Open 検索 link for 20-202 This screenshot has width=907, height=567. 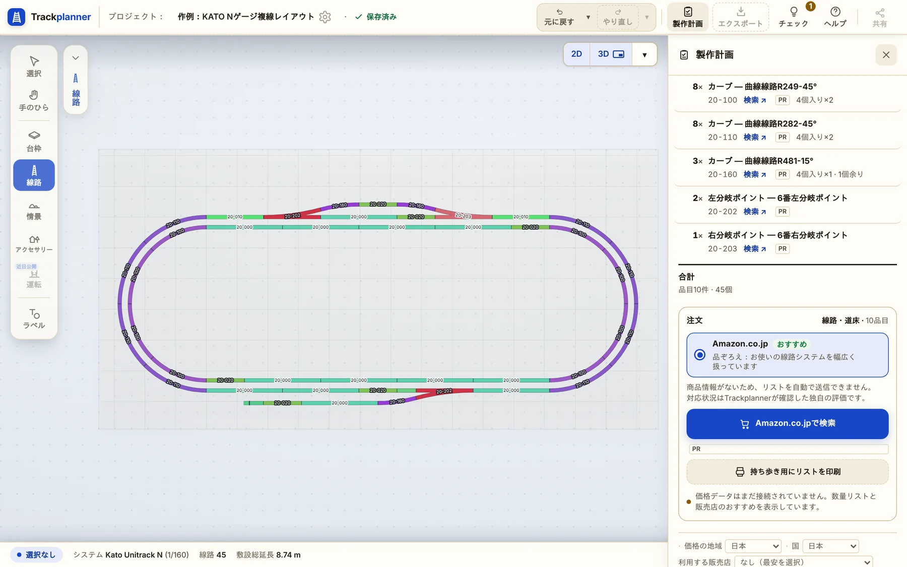pos(754,212)
